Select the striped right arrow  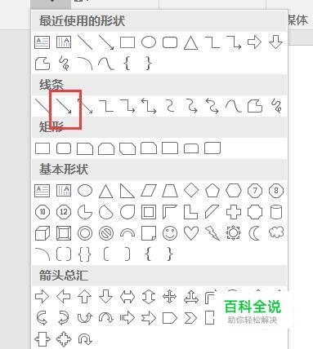(127, 317)
